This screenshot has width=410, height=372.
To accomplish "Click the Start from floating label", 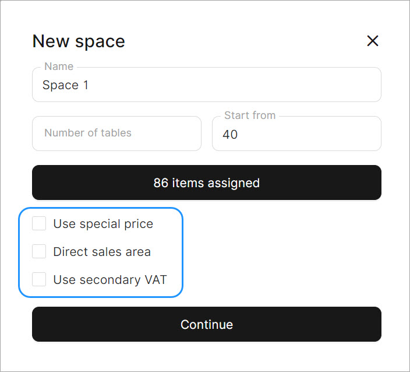I will pyautogui.click(x=250, y=115).
